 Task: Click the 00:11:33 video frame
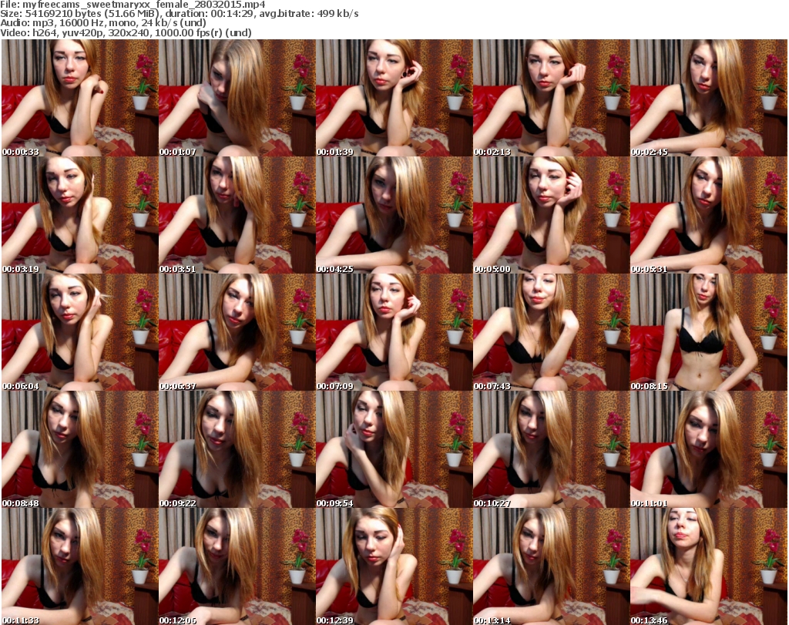click(80, 566)
